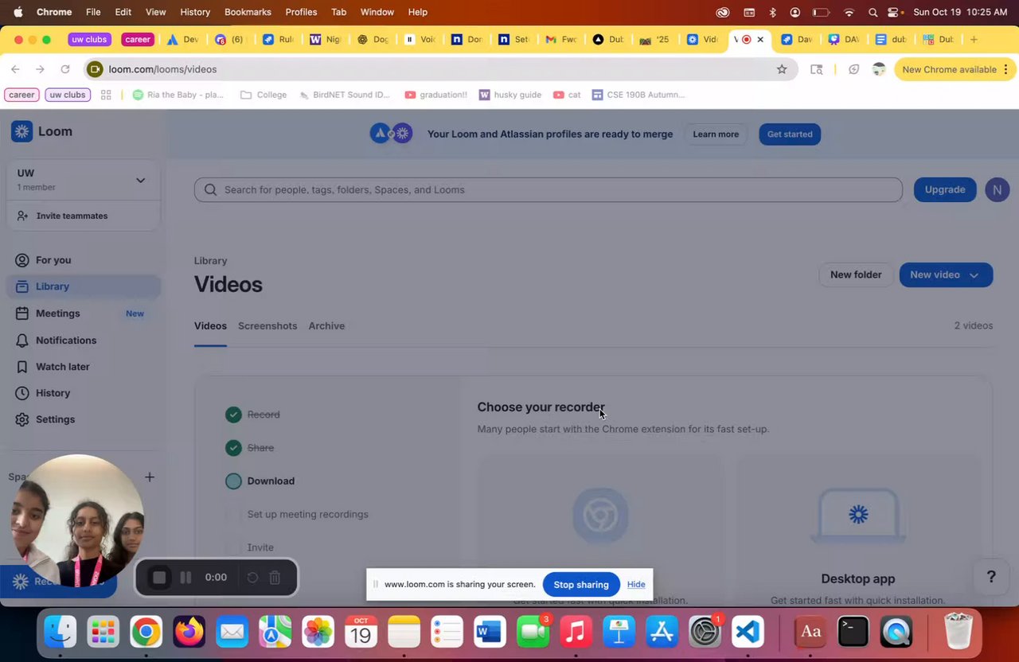Open Photos from the Dock
1019x662 pixels.
(318, 633)
